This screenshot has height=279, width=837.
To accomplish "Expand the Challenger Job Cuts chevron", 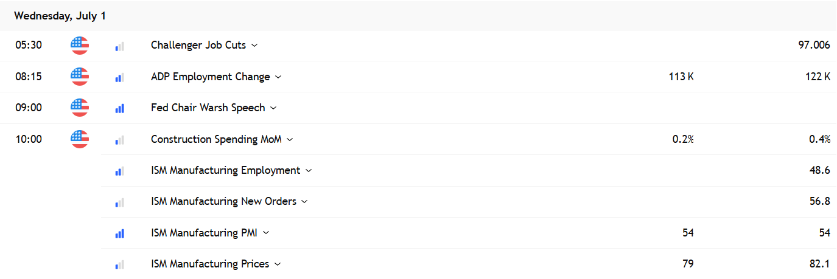I will pyautogui.click(x=254, y=46).
